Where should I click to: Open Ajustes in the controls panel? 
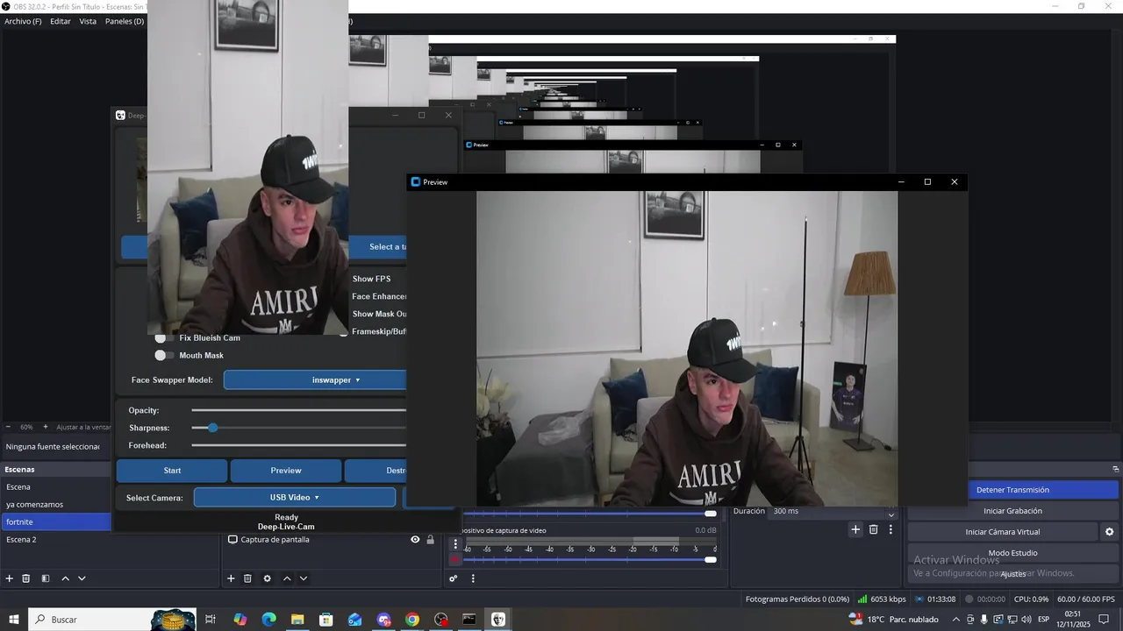pyautogui.click(x=1012, y=574)
